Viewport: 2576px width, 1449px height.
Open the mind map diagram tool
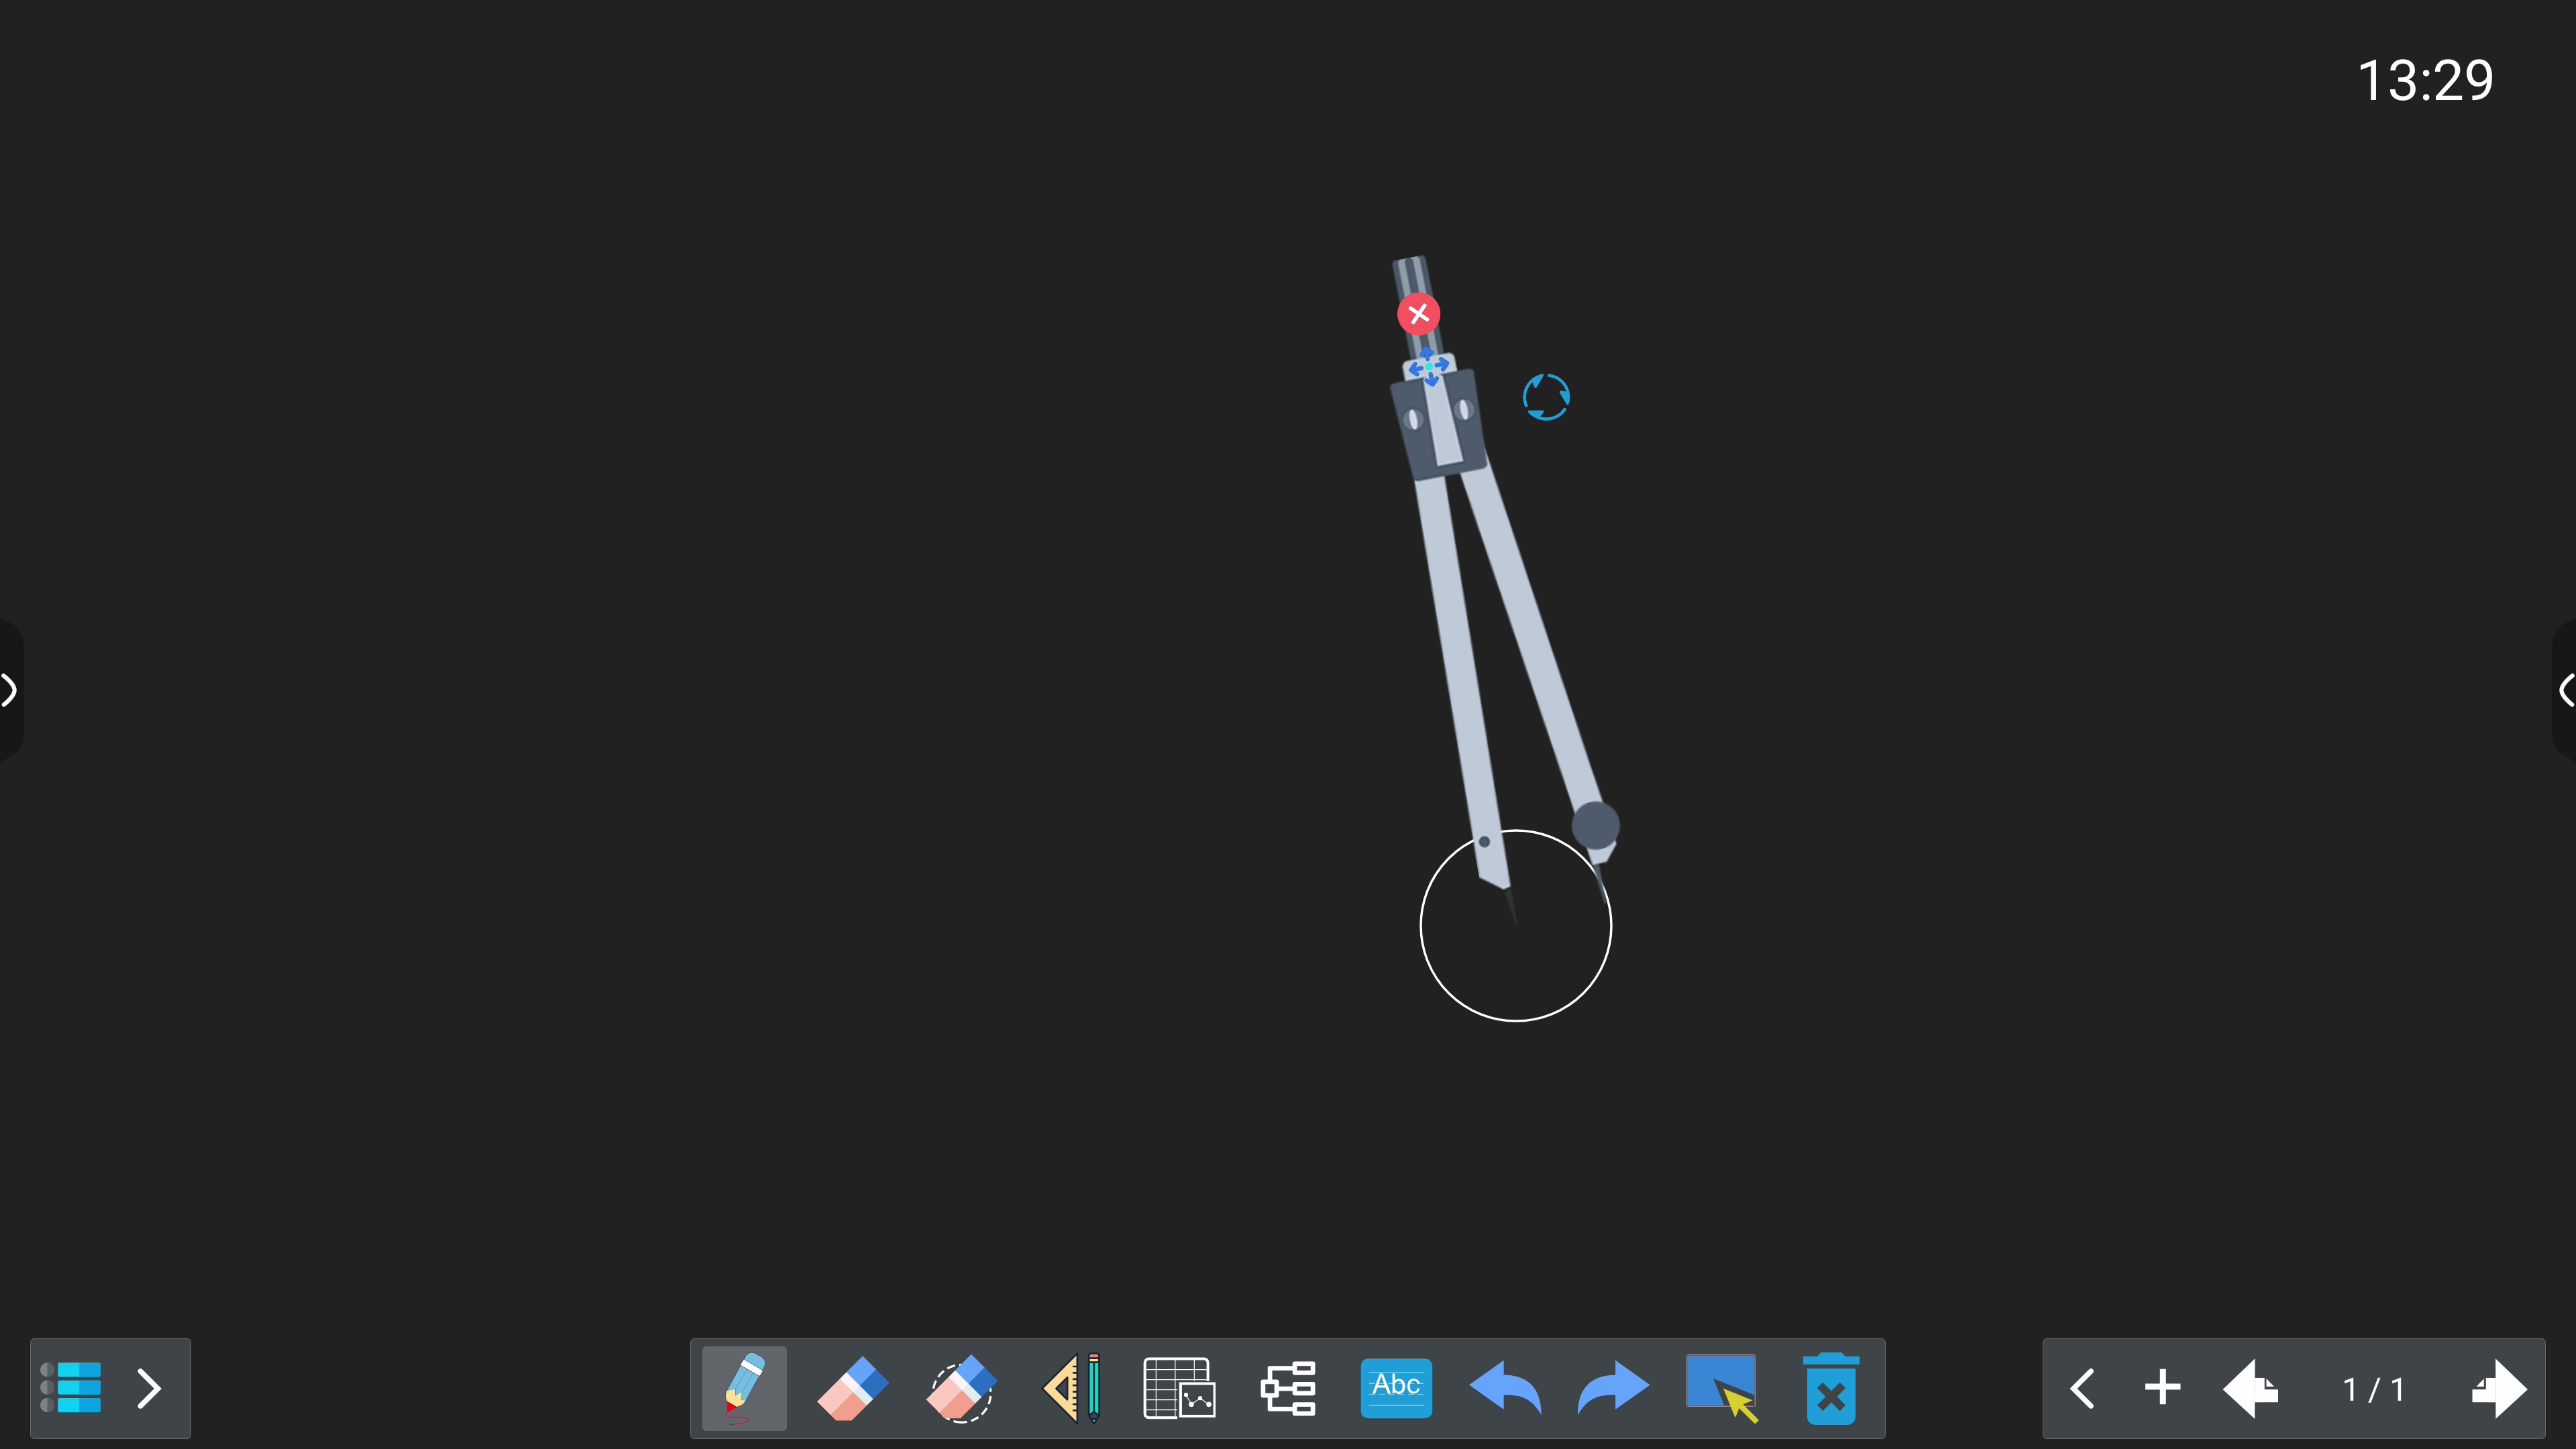[x=1288, y=1388]
